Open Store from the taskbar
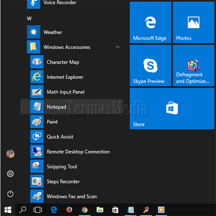This screenshot has width=216, height=216. [115, 210]
